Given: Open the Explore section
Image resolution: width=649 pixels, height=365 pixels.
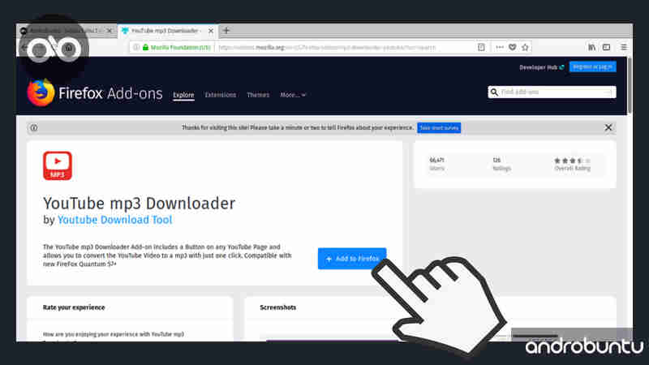Looking at the screenshot, I should (x=183, y=95).
